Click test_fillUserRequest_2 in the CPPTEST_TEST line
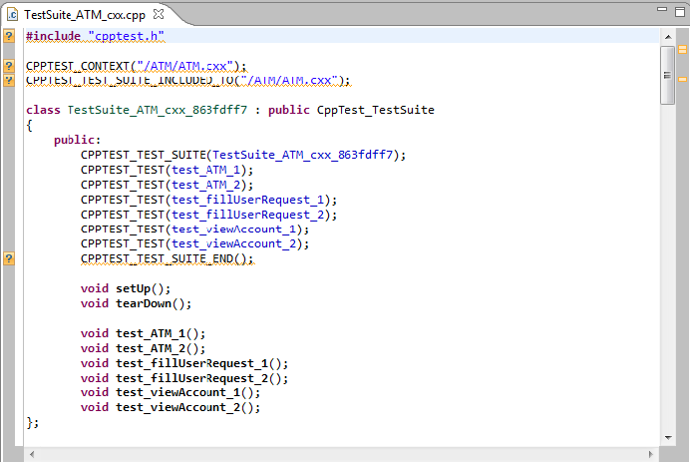690x462 pixels. click(247, 215)
